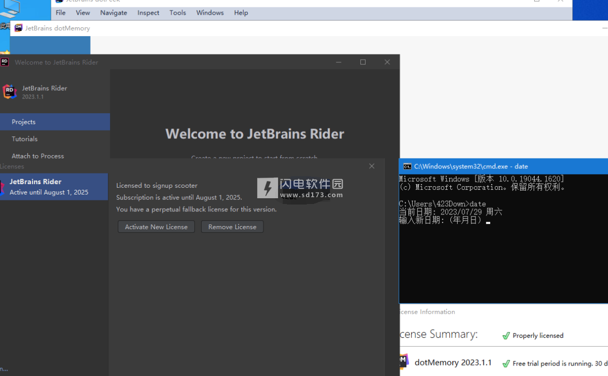
Task: Close the Licenses dialog
Action: [x=371, y=166]
